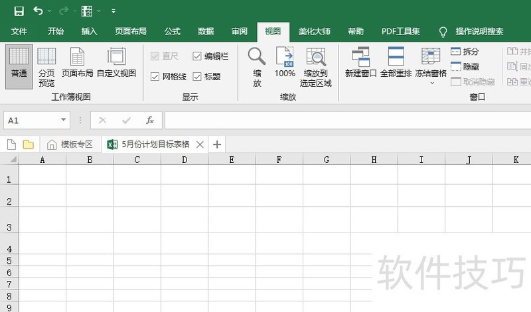Click the Name Box showing A1
531x312 pixels.
[33, 121]
